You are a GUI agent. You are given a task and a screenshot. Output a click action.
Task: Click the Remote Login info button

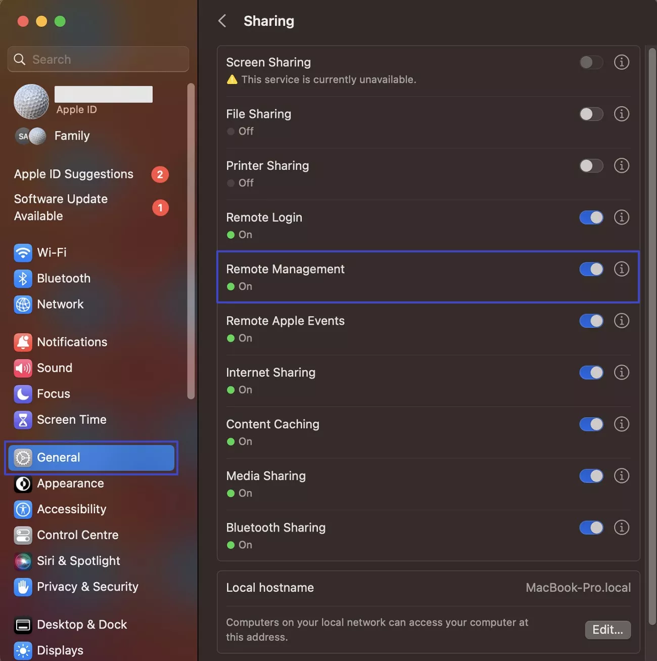(x=621, y=217)
